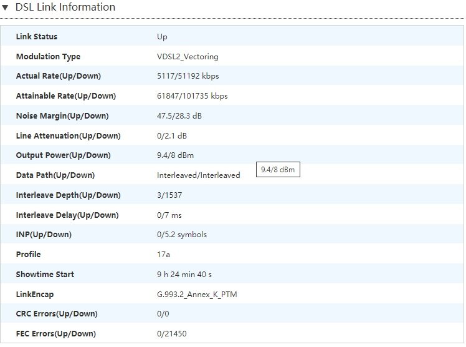Select the Interleave Delay value 0/7 ms
The width and height of the screenshot is (466, 347).
[169, 215]
